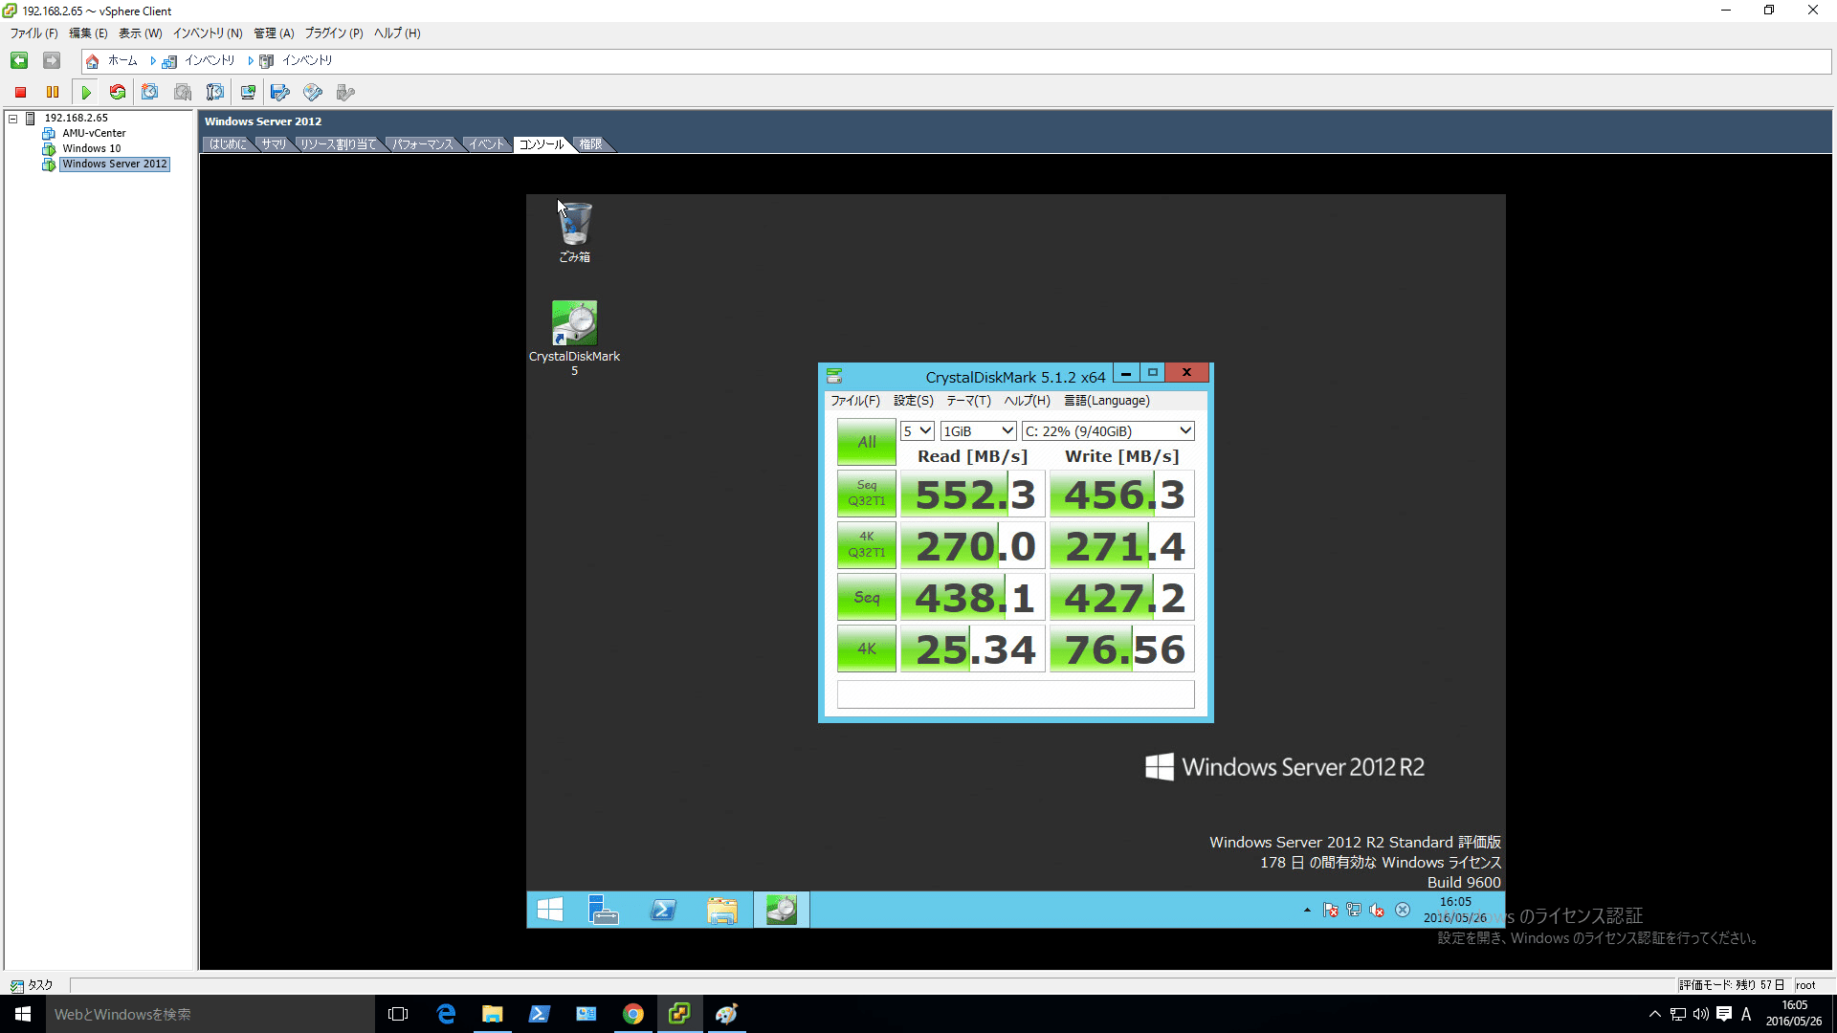The image size is (1837, 1033).
Task: Open the プラグイン(P) menu
Action: tap(334, 33)
